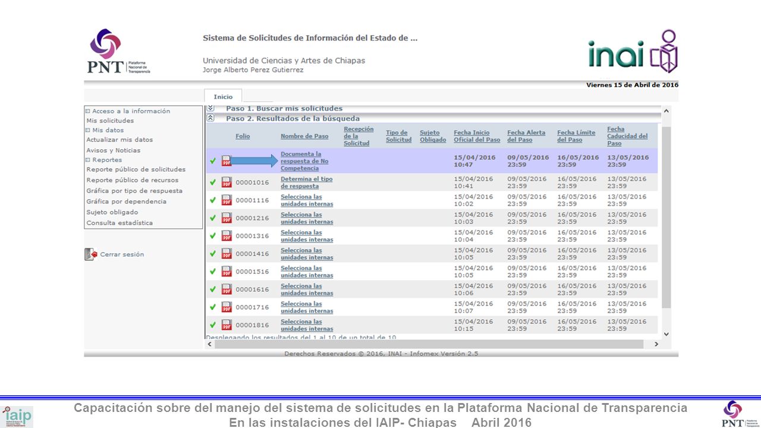Click horizontal scrollbar left arrow
The image size is (761, 428).
click(x=209, y=344)
